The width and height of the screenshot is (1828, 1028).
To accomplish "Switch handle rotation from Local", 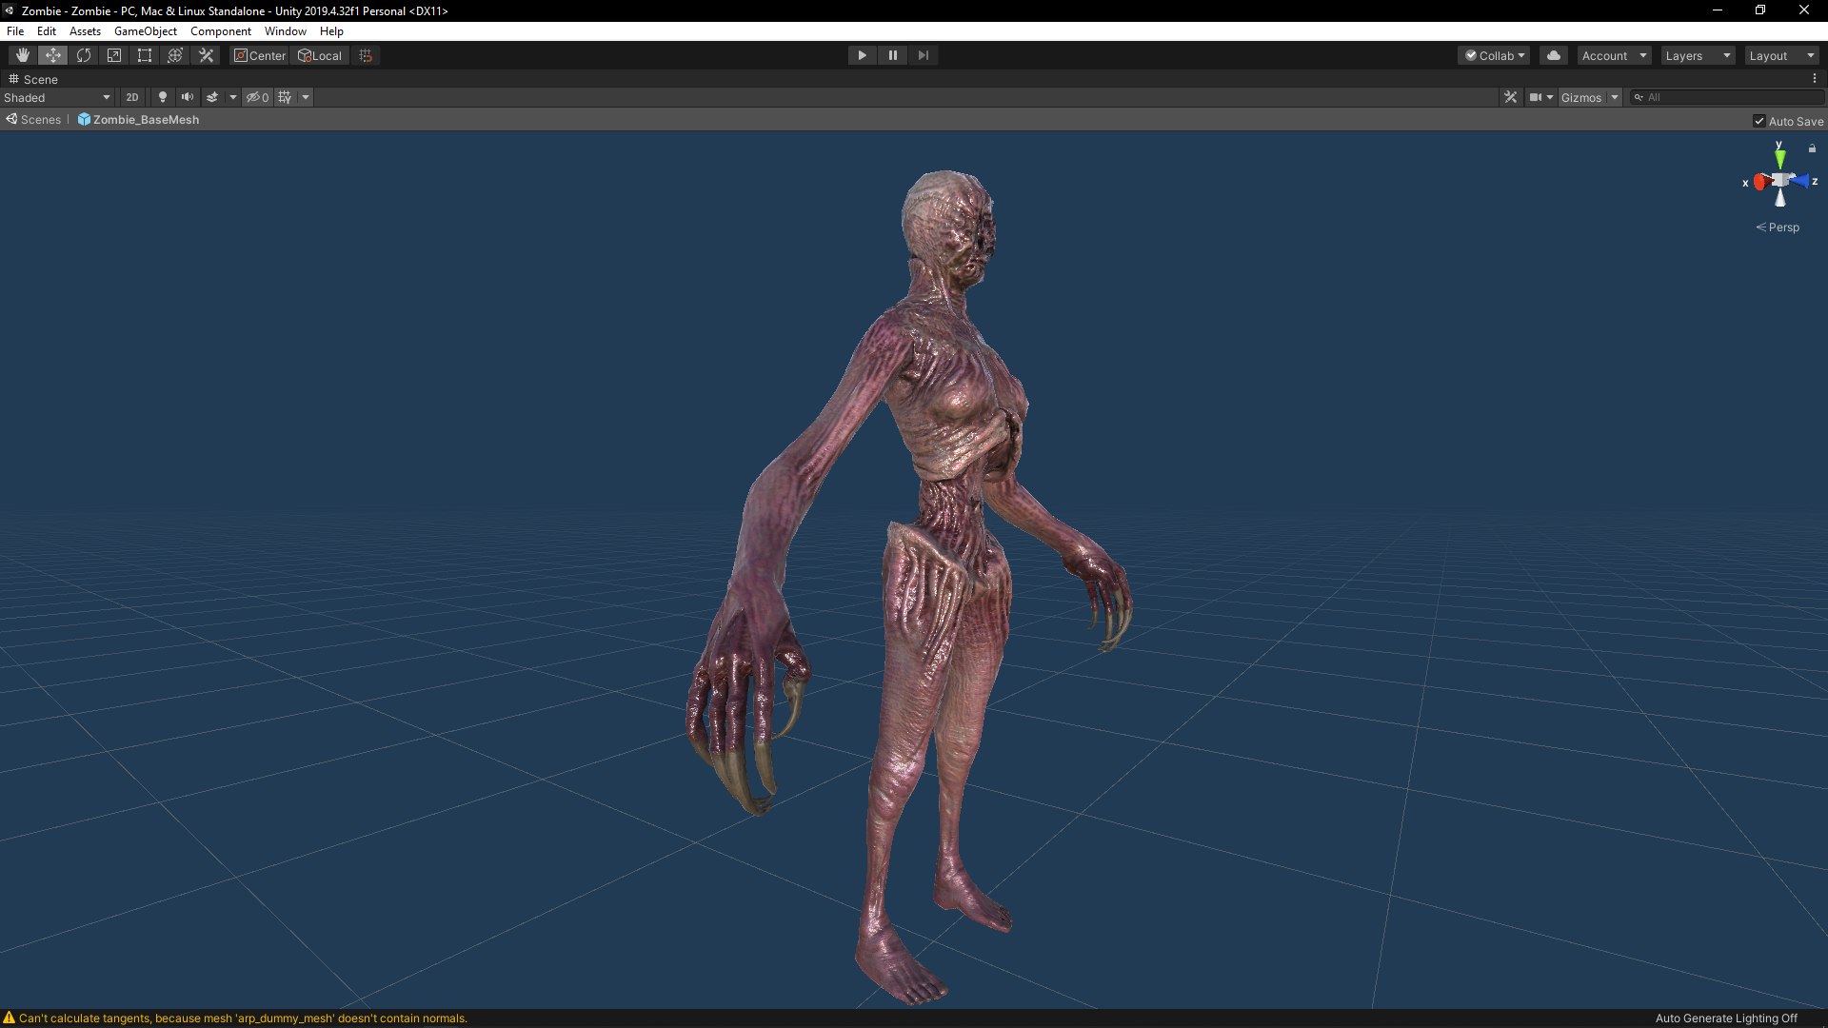I will click(x=320, y=55).
